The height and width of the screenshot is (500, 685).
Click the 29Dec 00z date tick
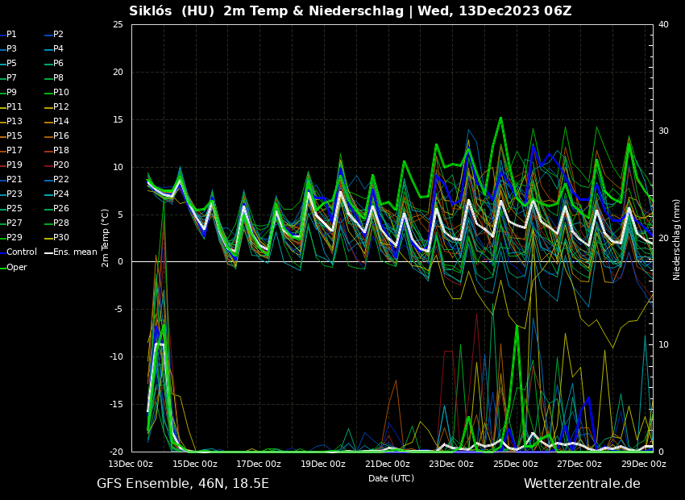point(644,464)
